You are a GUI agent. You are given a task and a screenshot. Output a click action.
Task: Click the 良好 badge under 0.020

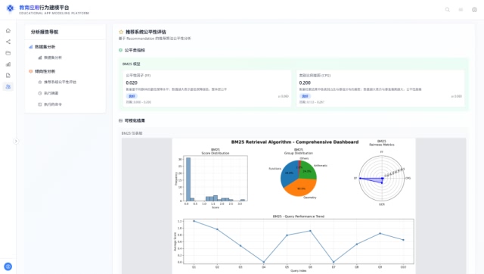pyautogui.click(x=132, y=96)
